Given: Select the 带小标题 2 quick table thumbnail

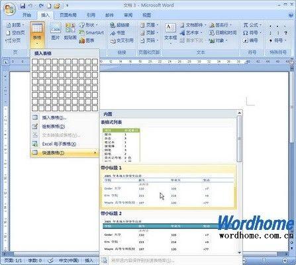Looking at the screenshot, I should pyautogui.click(x=168, y=233).
